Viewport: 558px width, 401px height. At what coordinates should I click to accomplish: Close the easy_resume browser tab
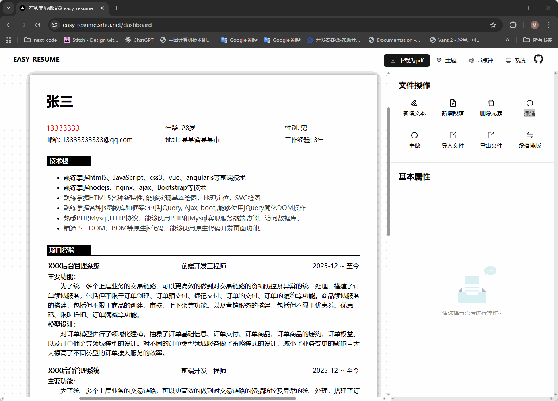tap(102, 8)
